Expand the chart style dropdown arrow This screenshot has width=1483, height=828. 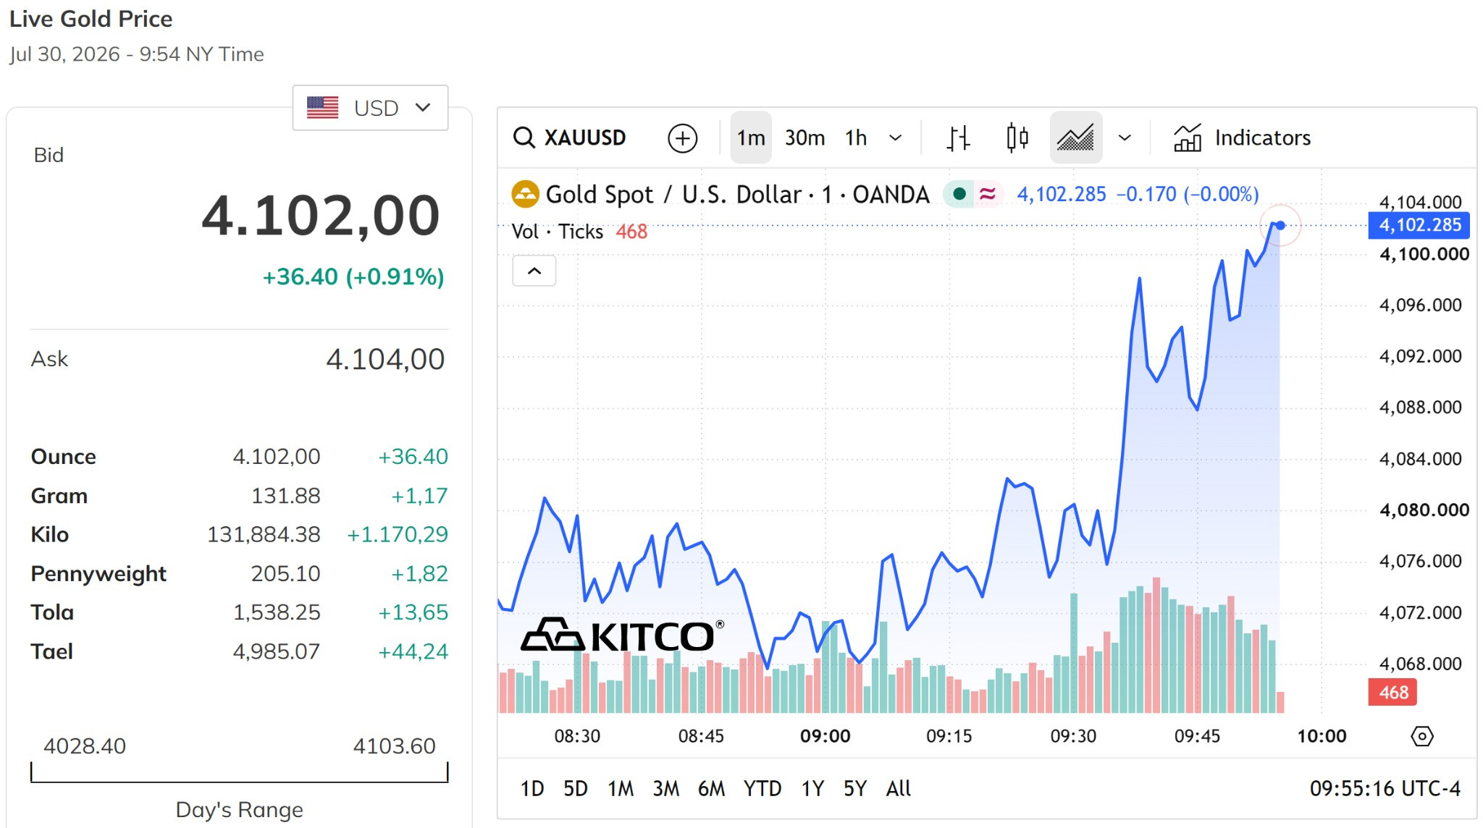(x=1125, y=138)
